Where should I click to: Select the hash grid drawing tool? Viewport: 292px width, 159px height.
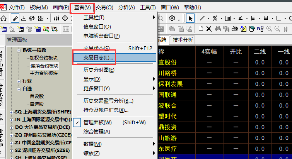pyautogui.click(x=266, y=18)
